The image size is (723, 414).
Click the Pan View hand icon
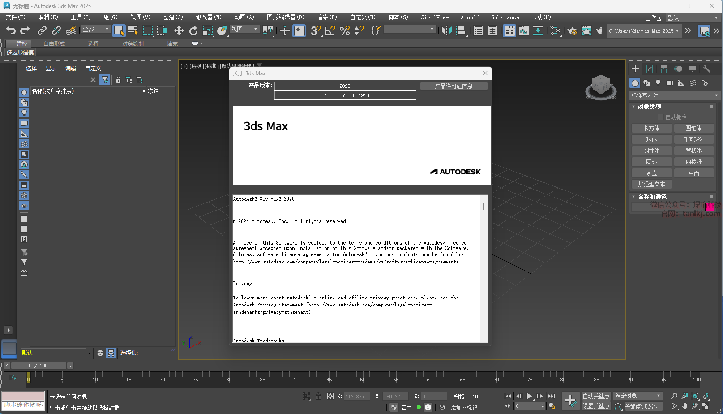tap(684, 406)
